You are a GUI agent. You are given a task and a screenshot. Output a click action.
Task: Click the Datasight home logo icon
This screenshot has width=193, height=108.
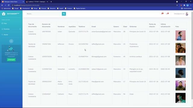tap(4, 14)
